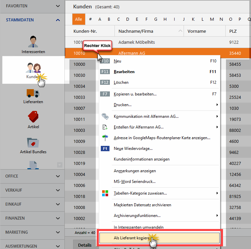
Task: Click the blue F1 Wiedervorlage icon
Action: 105,149
